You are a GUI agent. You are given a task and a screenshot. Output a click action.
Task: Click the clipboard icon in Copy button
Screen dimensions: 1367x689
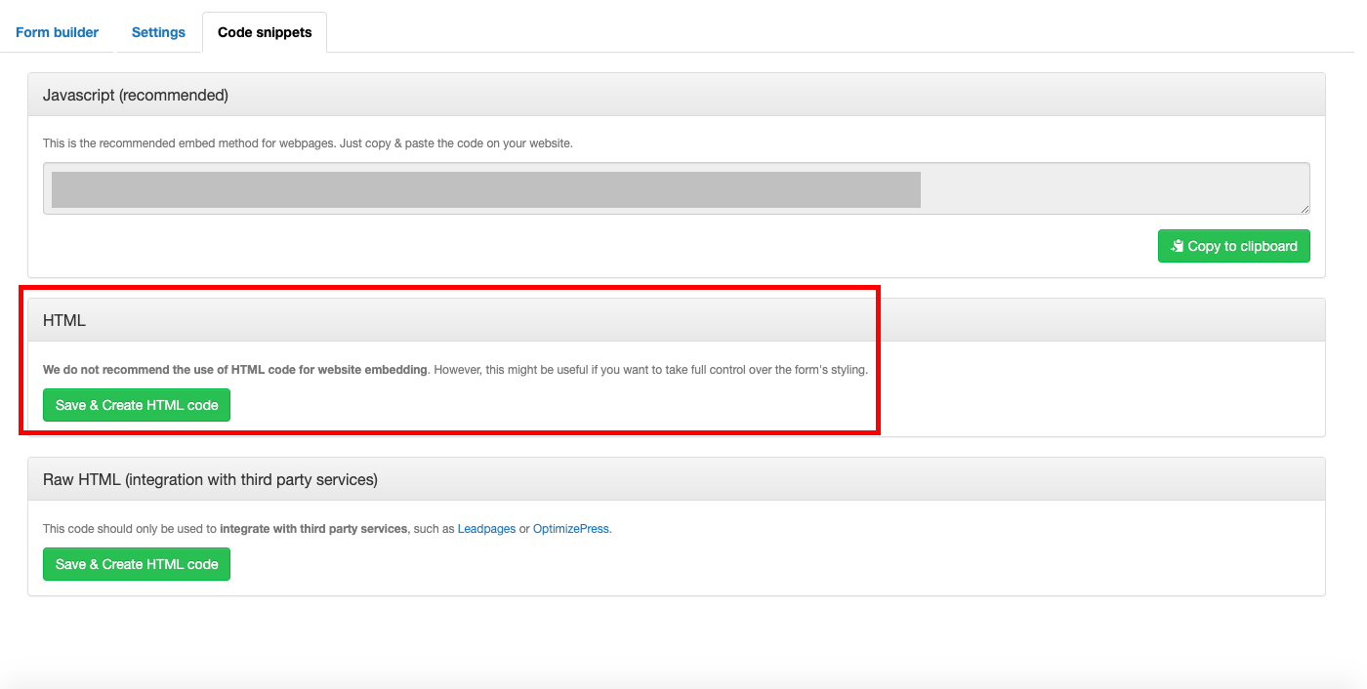pos(1178,246)
